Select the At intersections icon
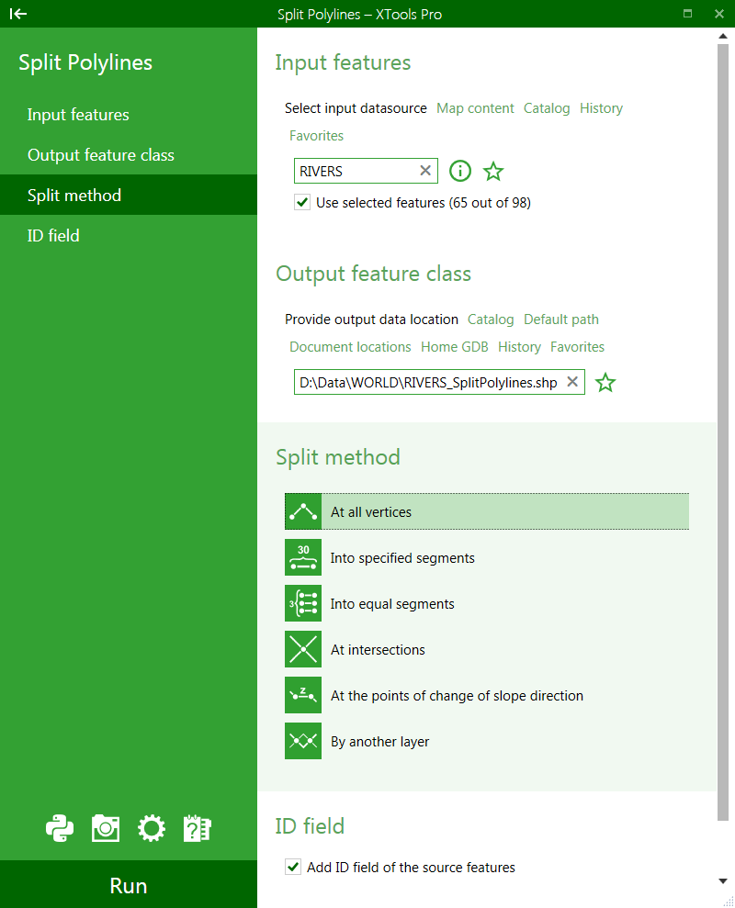Image resolution: width=735 pixels, height=908 pixels. (x=303, y=648)
